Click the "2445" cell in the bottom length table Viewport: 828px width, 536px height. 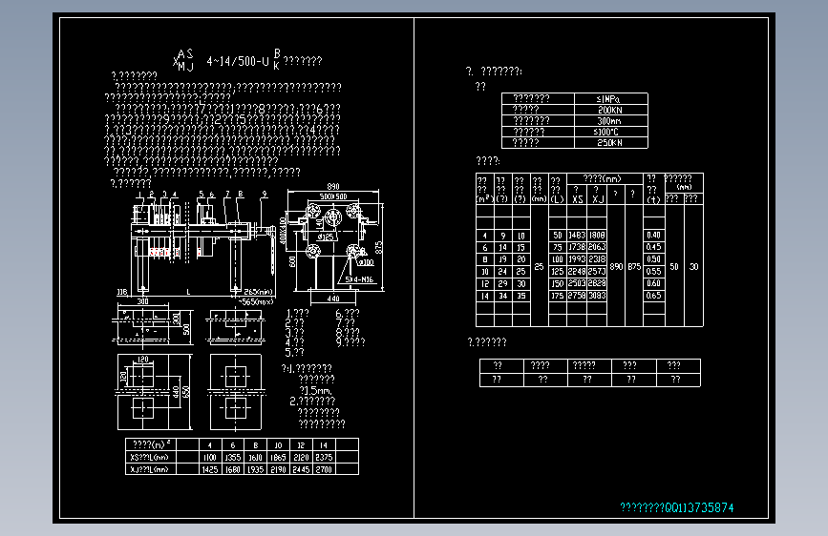coord(301,469)
